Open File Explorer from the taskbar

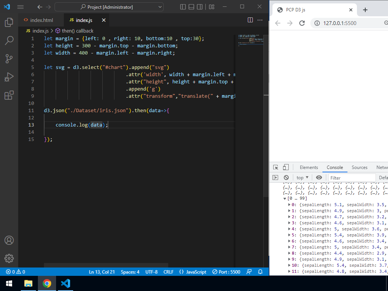tap(28, 283)
